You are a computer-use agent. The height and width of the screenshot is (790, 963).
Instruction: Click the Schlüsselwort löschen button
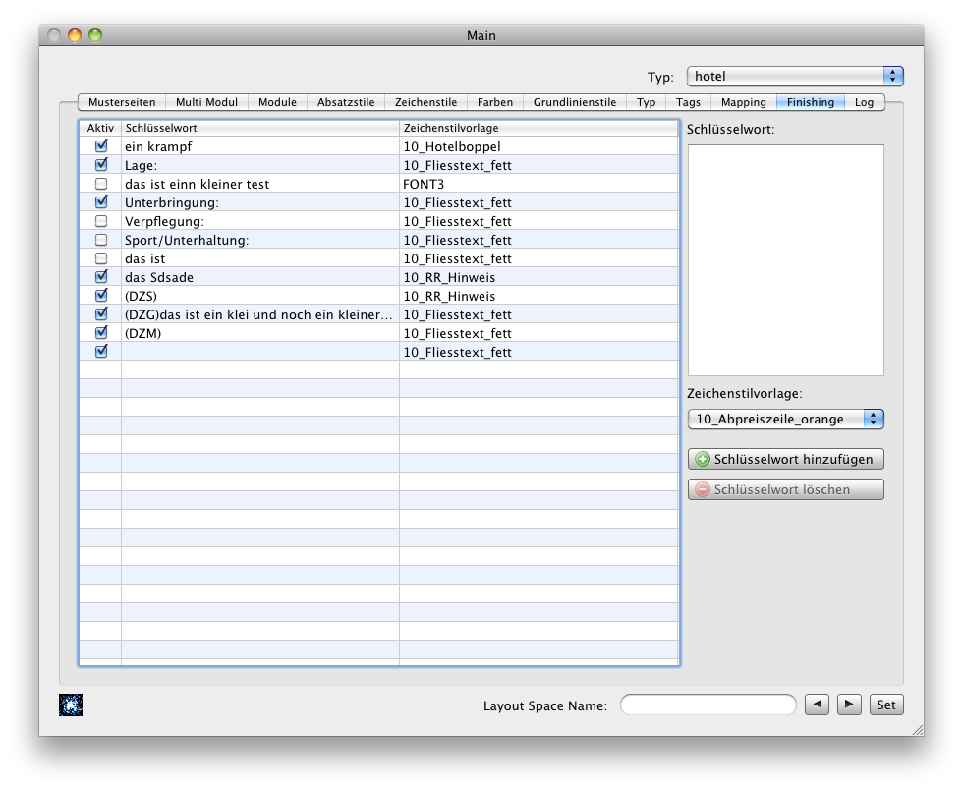(785, 489)
